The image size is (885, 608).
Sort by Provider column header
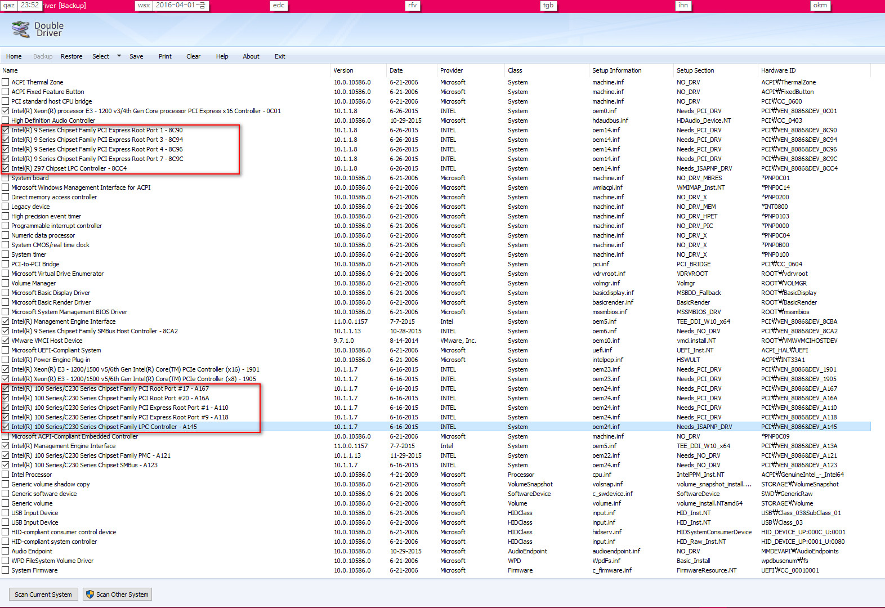click(x=471, y=70)
